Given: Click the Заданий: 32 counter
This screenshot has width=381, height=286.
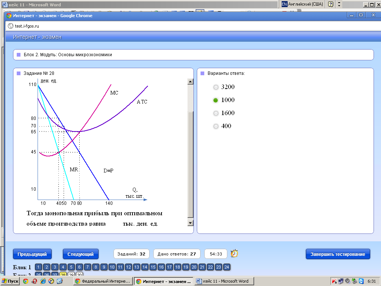Looking at the screenshot, I should pyautogui.click(x=131, y=254).
